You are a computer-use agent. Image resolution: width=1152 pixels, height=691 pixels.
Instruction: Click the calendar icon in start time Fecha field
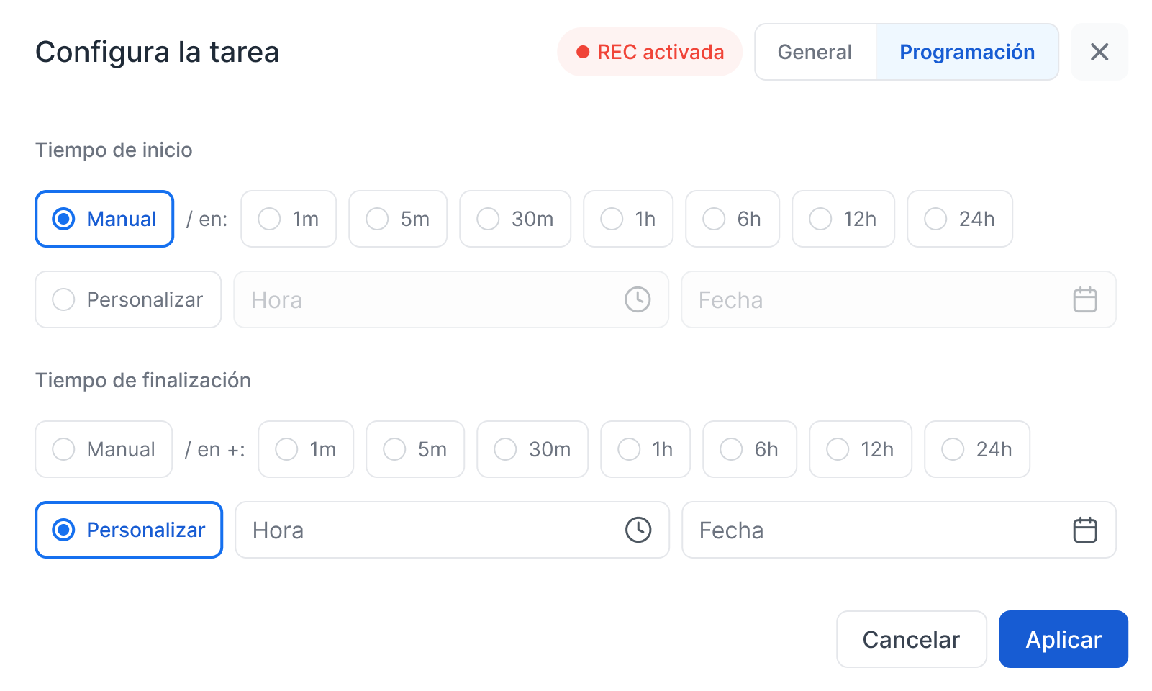click(x=1085, y=299)
